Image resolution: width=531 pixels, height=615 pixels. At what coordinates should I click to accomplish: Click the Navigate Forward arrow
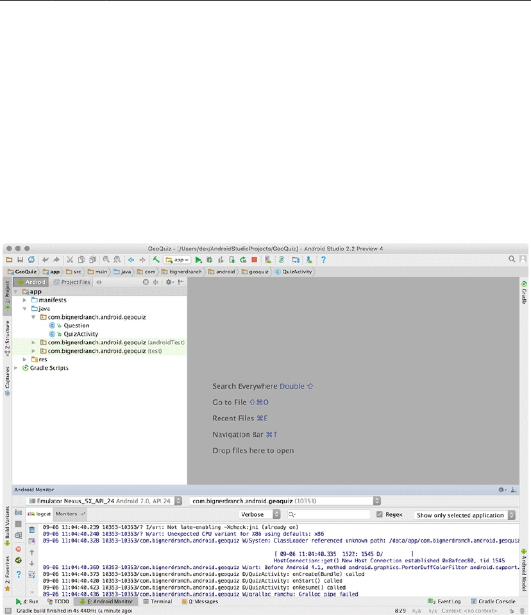(x=142, y=259)
